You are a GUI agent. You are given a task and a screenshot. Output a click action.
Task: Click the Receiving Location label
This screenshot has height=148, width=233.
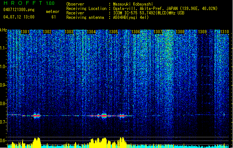coord(86,9)
